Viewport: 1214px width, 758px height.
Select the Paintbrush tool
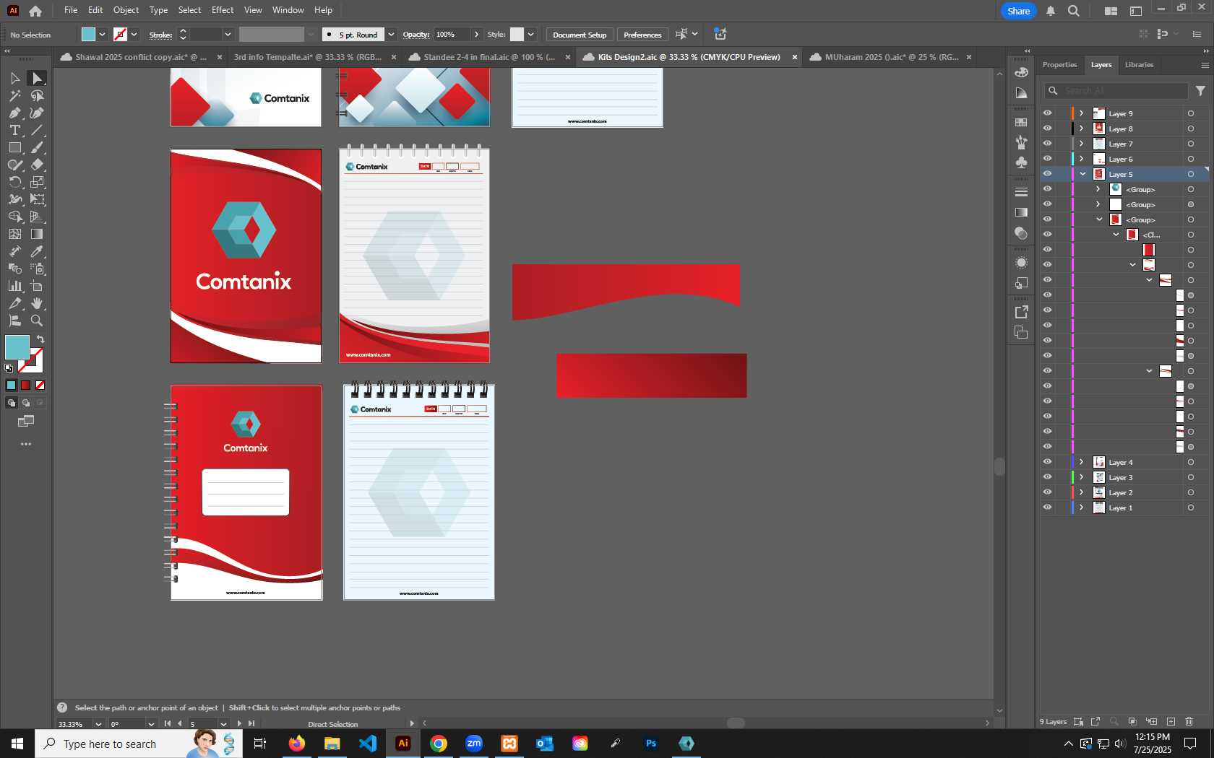tap(37, 147)
